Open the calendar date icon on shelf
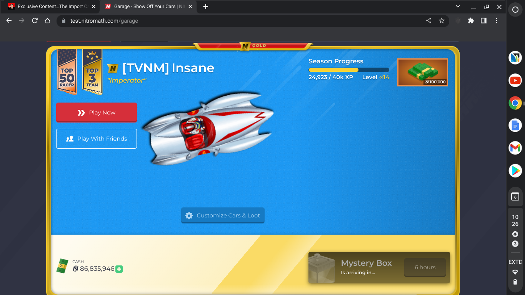 point(515,197)
